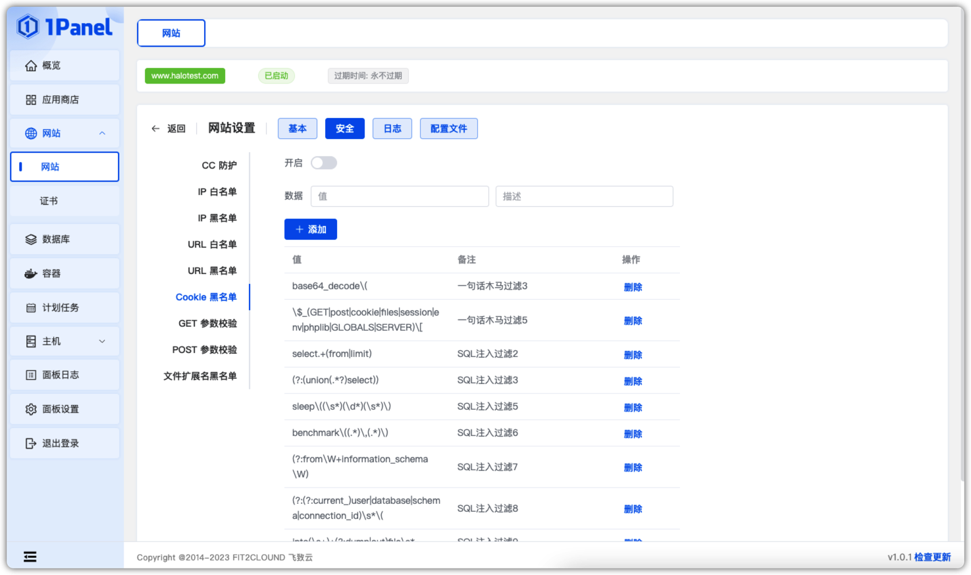The image size is (971, 575).
Task: Open the Cron Jobs calendar icon
Action: tap(31, 308)
